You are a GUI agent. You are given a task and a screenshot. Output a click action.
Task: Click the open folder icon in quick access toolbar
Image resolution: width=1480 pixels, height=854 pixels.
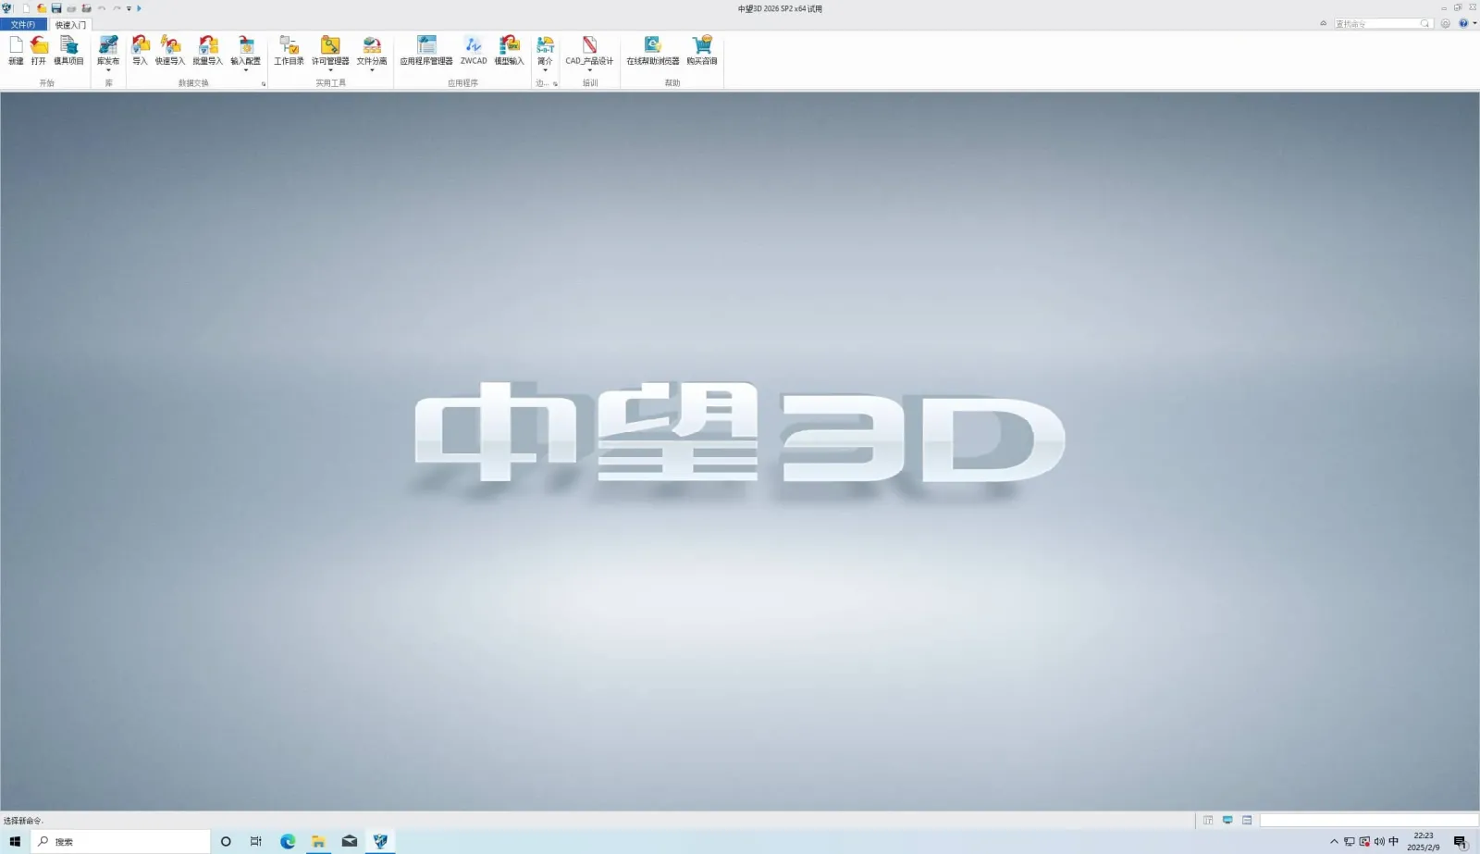(42, 8)
